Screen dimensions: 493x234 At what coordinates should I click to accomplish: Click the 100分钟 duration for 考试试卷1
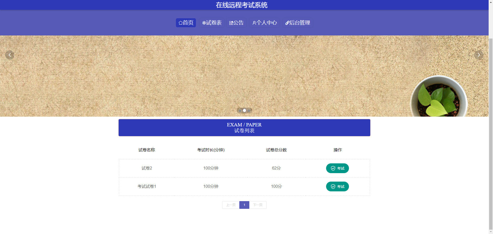211,186
